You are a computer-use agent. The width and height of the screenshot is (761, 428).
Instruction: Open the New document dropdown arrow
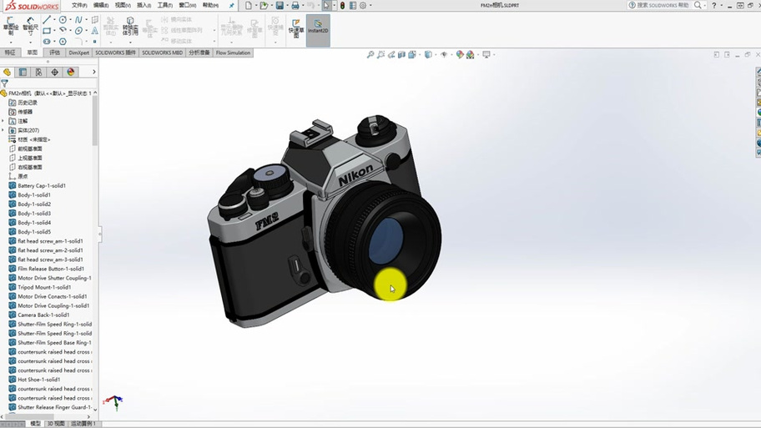(256, 5)
